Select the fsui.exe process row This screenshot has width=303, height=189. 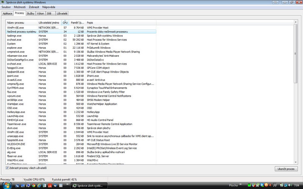81,92
